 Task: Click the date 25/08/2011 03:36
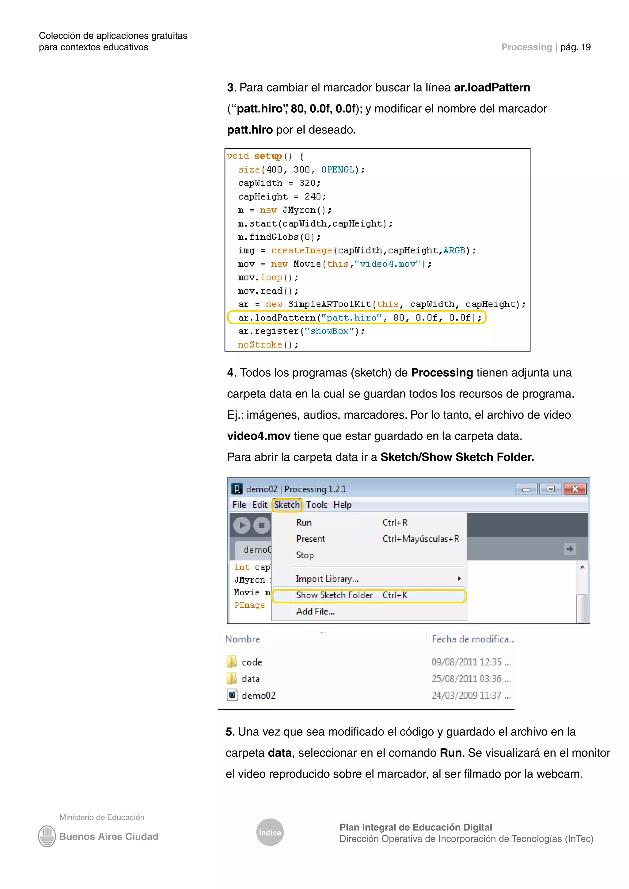471,679
